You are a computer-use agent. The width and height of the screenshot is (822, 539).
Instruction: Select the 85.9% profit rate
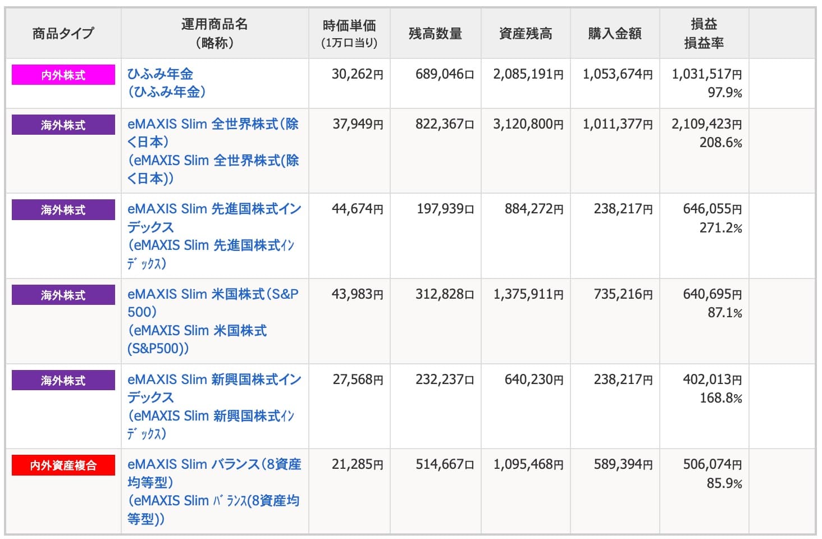[x=724, y=483]
